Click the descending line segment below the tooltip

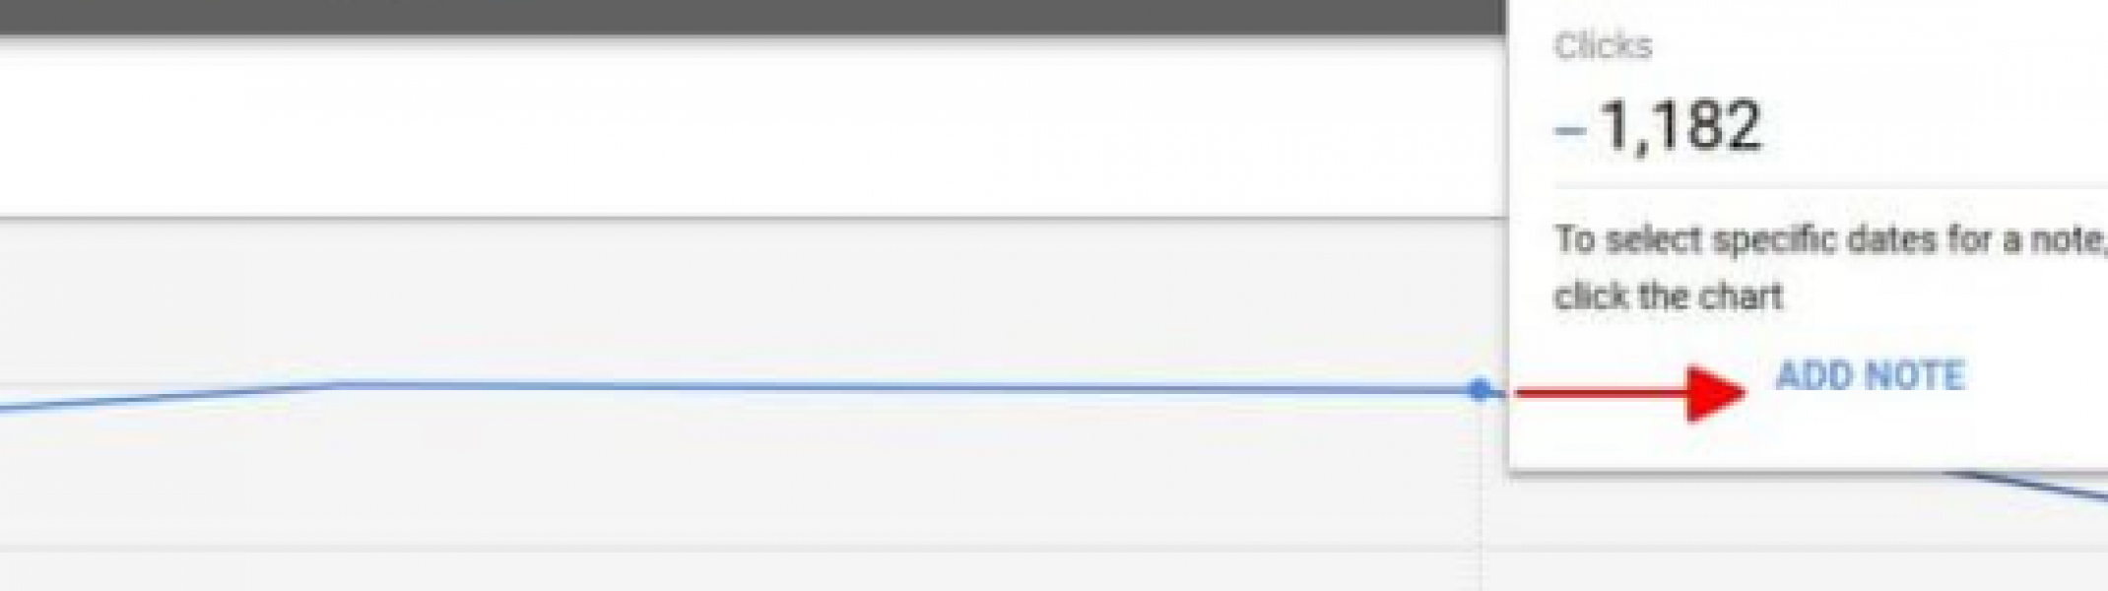point(2029,486)
